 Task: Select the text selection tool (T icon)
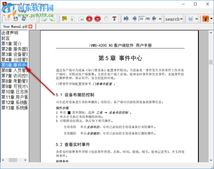click(114, 19)
